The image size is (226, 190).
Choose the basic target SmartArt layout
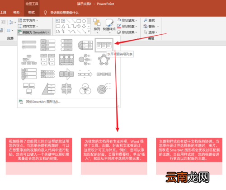tap(104, 89)
